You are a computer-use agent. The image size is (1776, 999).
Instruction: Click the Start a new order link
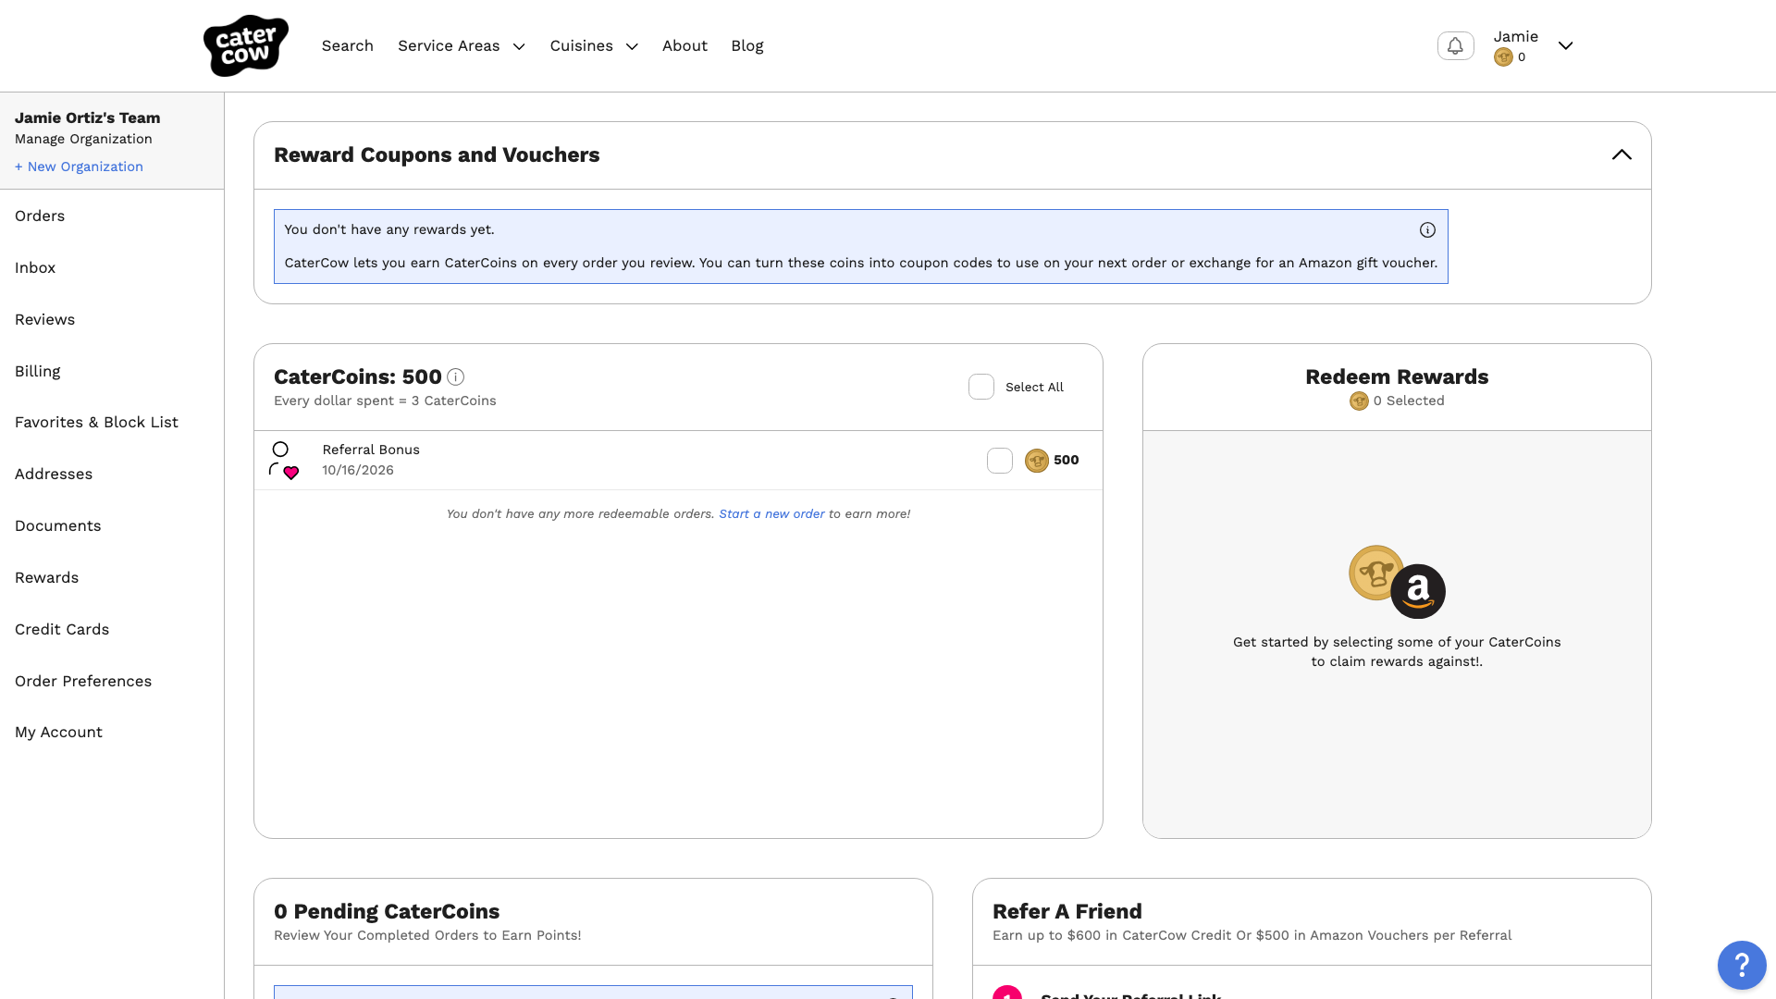tap(771, 513)
